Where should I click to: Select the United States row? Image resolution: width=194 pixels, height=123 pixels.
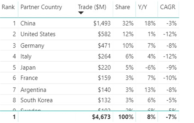(89, 34)
